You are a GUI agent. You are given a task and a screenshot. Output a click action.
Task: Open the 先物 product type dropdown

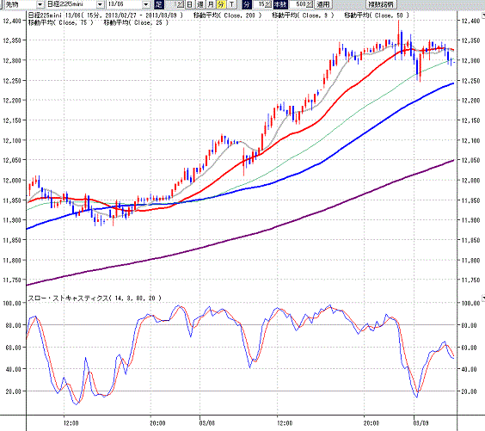tap(40, 4)
